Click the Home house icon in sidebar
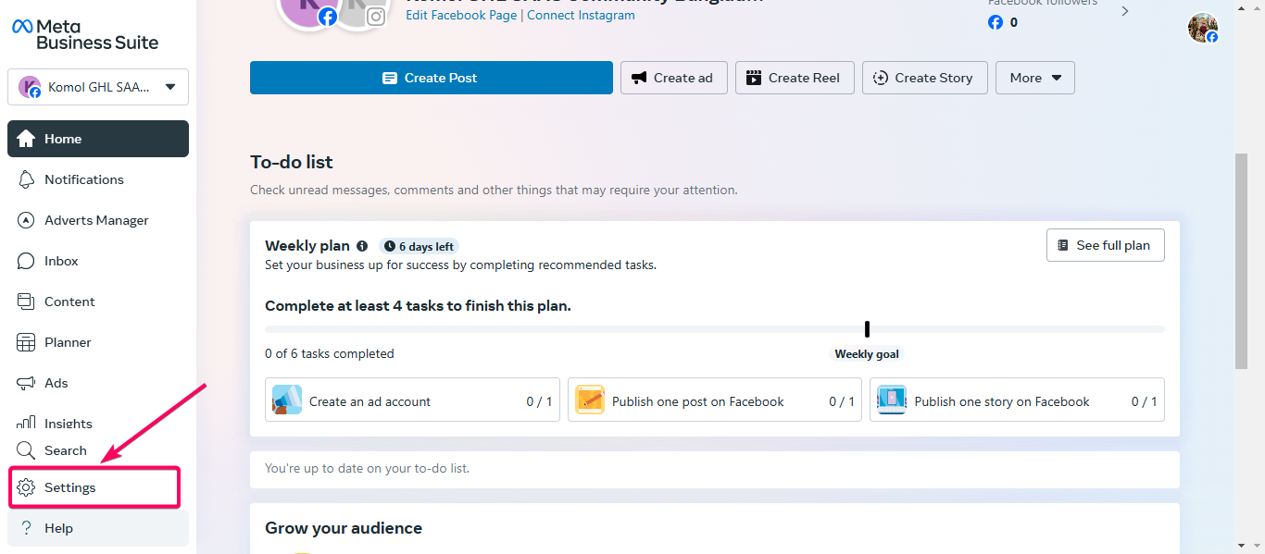Viewport: 1265px width, 554px height. pyautogui.click(x=26, y=139)
